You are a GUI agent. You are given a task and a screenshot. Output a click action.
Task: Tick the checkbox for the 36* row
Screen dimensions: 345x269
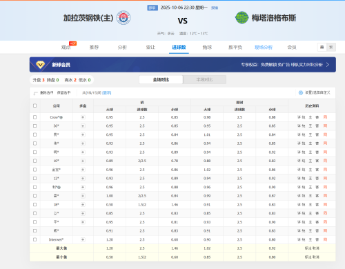34,126
